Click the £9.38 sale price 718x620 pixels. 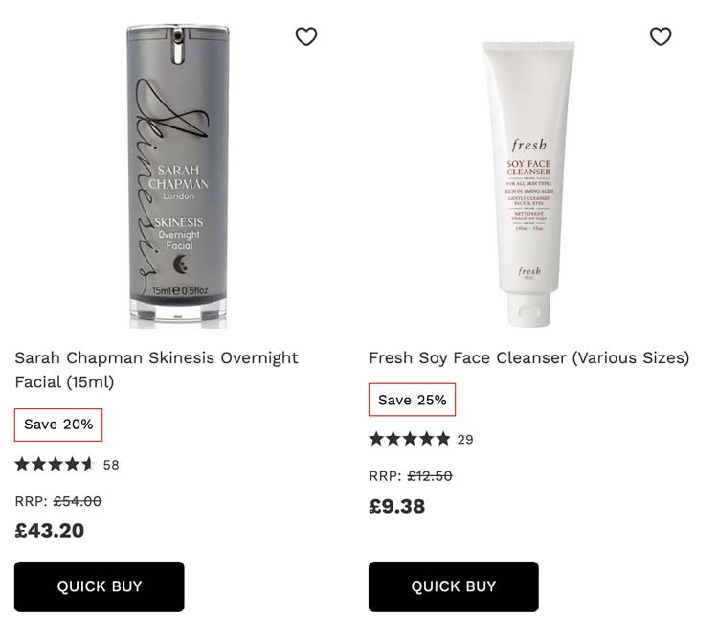click(x=397, y=506)
